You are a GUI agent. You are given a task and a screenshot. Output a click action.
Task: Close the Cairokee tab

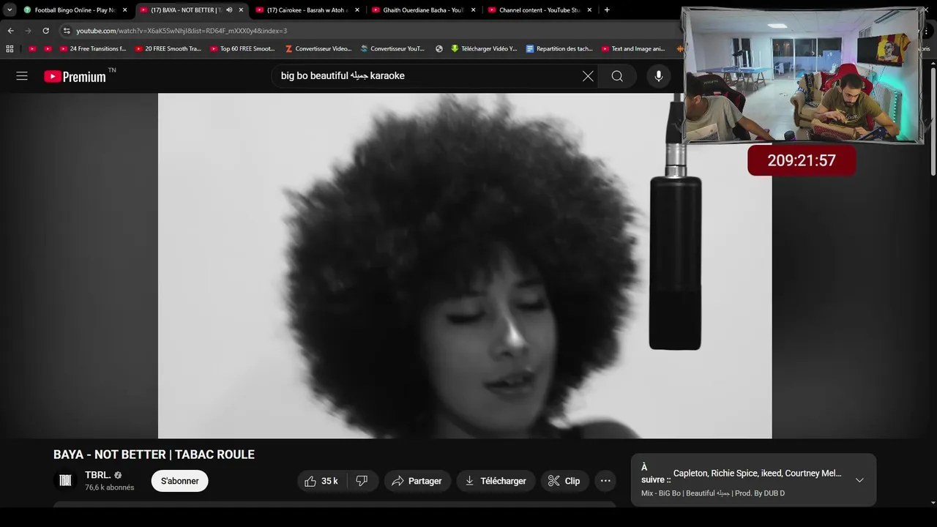pyautogui.click(x=357, y=10)
